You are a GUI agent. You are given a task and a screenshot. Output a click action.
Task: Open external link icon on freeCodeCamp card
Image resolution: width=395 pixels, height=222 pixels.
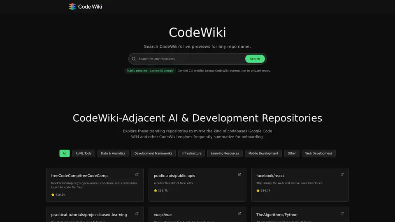click(137, 174)
